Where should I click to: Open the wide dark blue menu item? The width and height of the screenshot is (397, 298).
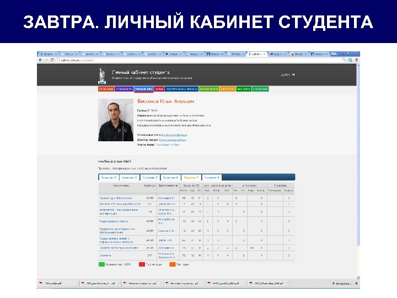(181, 89)
